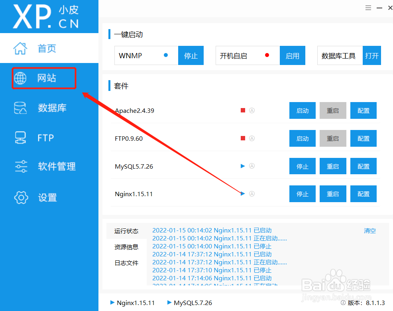This screenshot has width=393, height=311.
Task: Stop Nginx1.15.11 with 停止 button
Action: point(303,194)
